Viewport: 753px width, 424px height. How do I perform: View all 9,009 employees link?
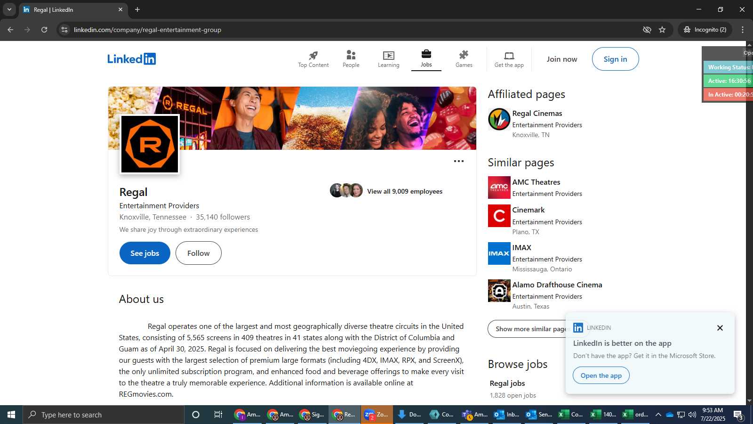(405, 191)
